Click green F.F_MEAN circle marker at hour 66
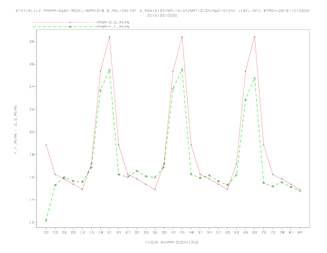 click(246, 100)
